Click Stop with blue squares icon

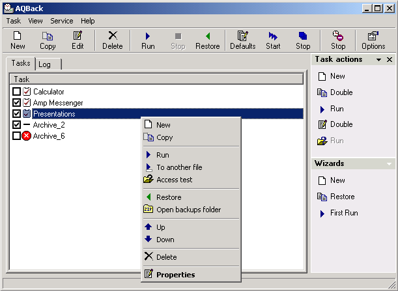303,40
